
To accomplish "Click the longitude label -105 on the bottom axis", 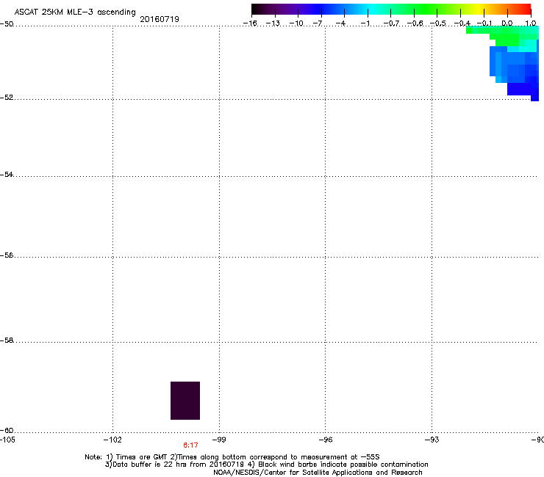I will pyautogui.click(x=7, y=440).
